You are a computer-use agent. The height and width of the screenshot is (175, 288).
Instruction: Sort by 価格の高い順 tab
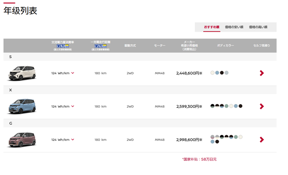tap(258, 27)
